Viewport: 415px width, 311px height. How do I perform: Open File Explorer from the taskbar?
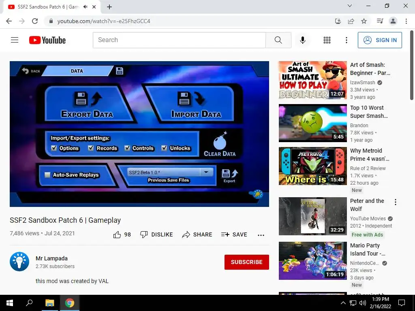pos(49,303)
